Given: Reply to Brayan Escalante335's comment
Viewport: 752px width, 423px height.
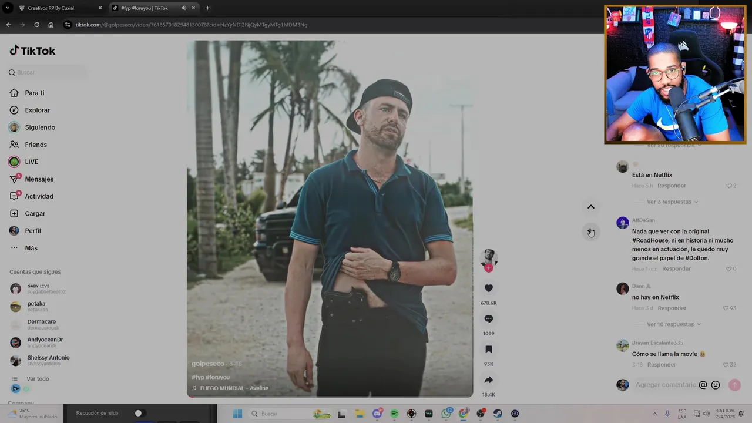Looking at the screenshot, I should pos(662,365).
